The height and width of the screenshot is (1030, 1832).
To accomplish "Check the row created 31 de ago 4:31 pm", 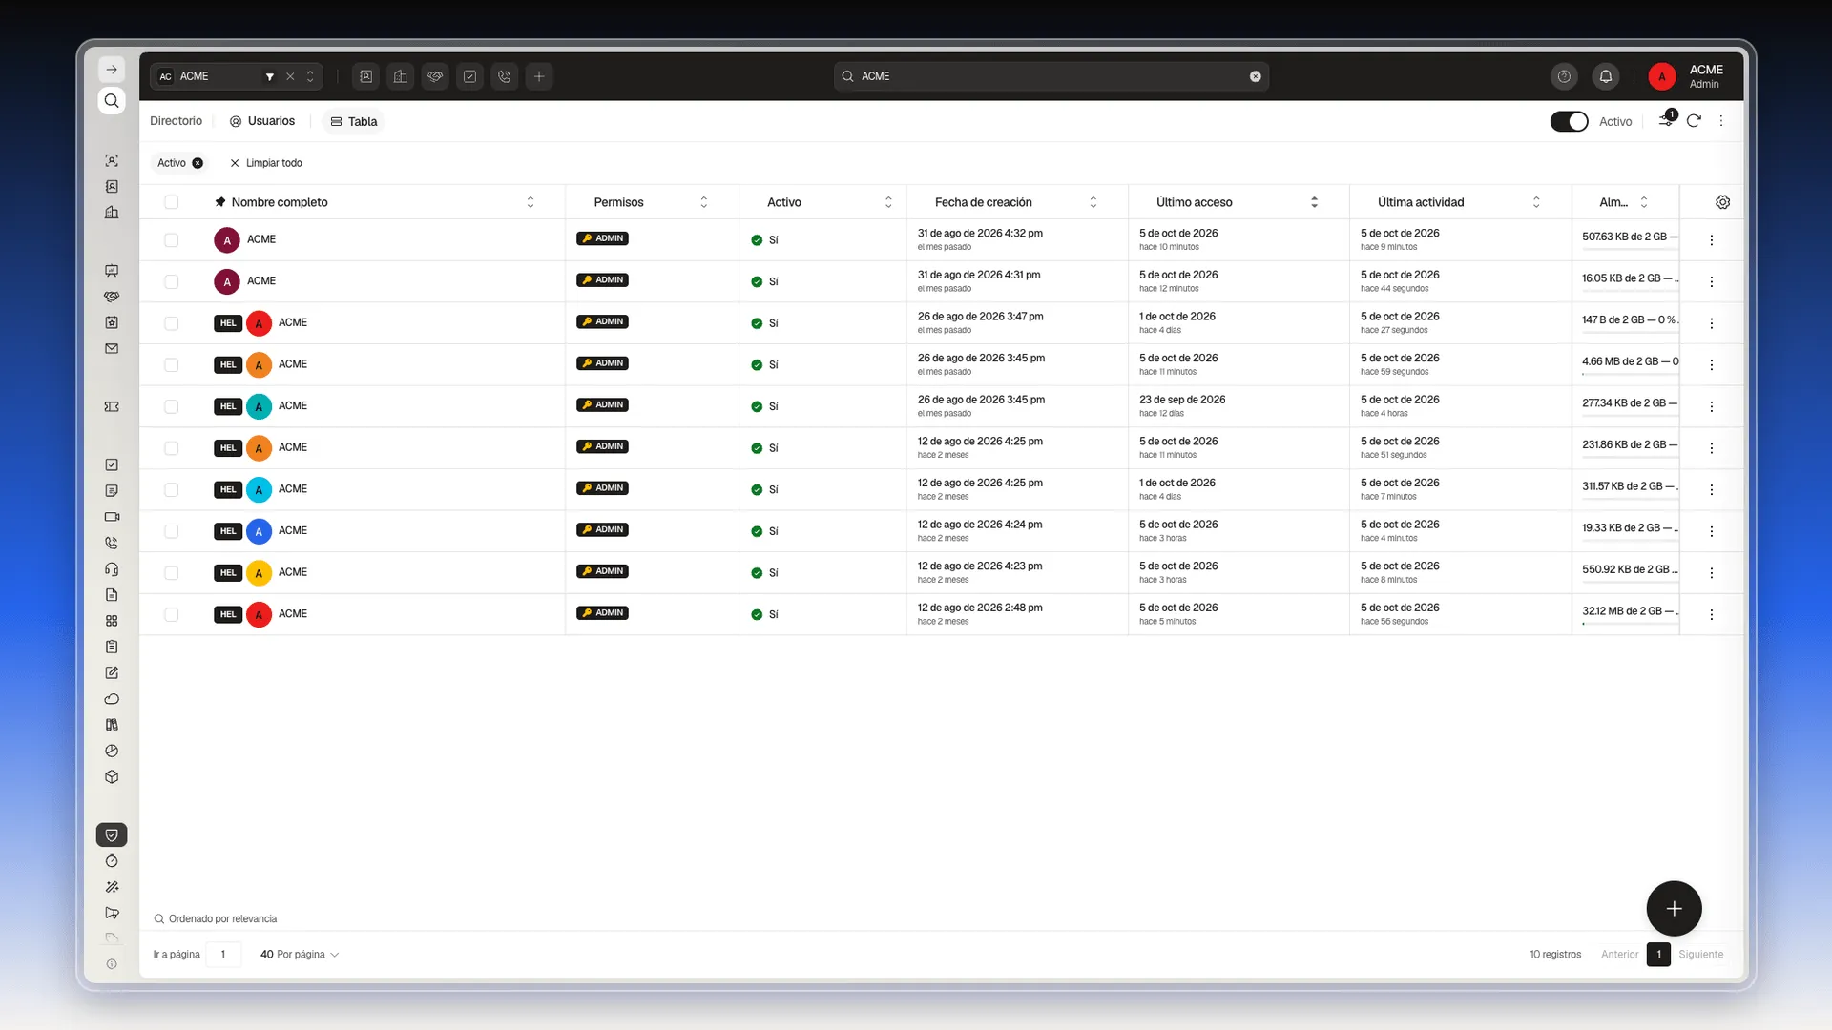I will (172, 281).
